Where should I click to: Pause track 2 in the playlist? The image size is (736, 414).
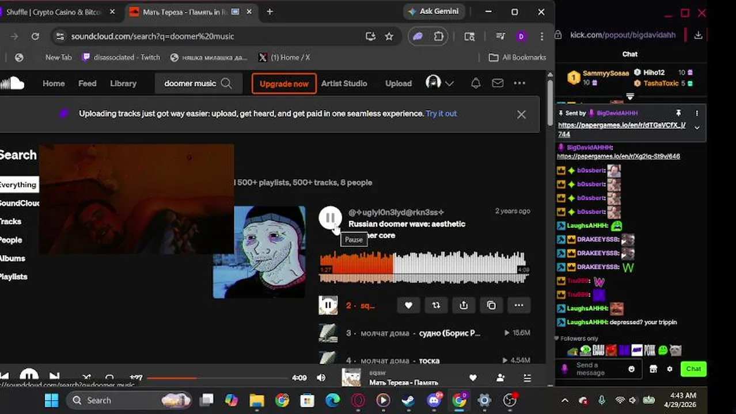pos(328,305)
